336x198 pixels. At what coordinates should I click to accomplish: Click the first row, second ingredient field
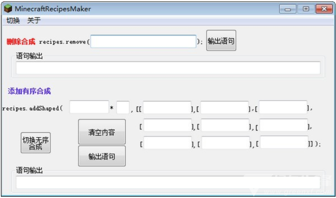tap(224, 107)
